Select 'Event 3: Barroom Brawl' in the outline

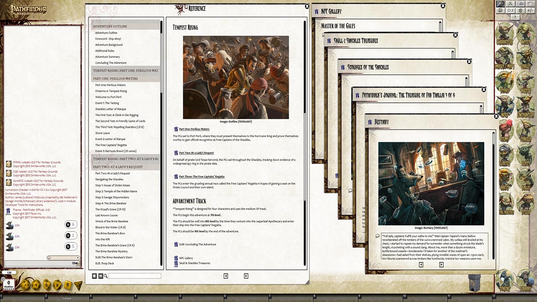[116, 151]
